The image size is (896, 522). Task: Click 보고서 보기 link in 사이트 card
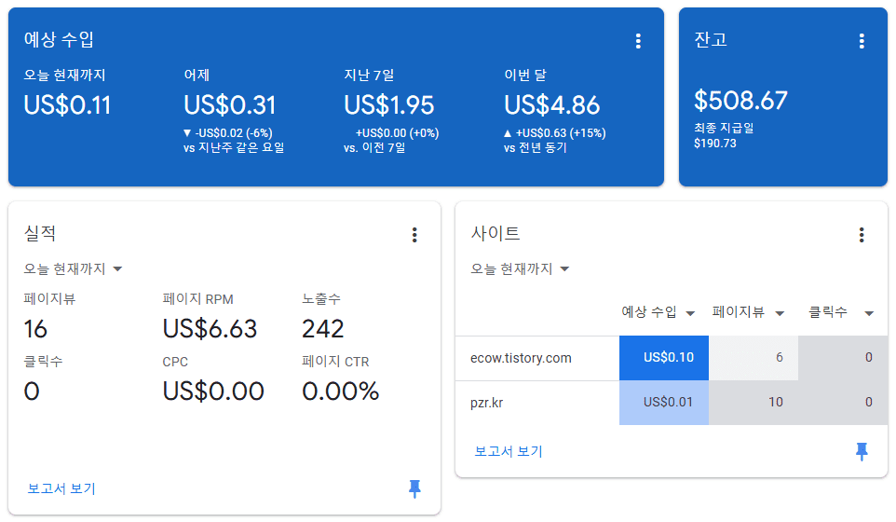pyautogui.click(x=509, y=451)
